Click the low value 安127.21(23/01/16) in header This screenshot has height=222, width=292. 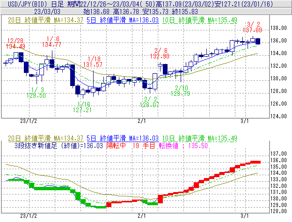(244, 4)
